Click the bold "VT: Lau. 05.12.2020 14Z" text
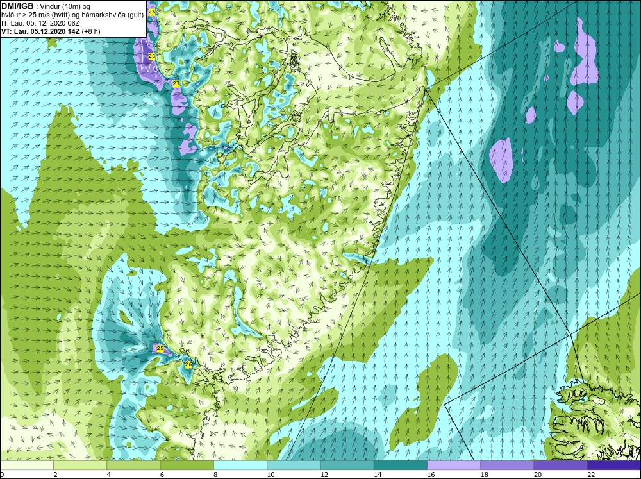 pyautogui.click(x=40, y=31)
